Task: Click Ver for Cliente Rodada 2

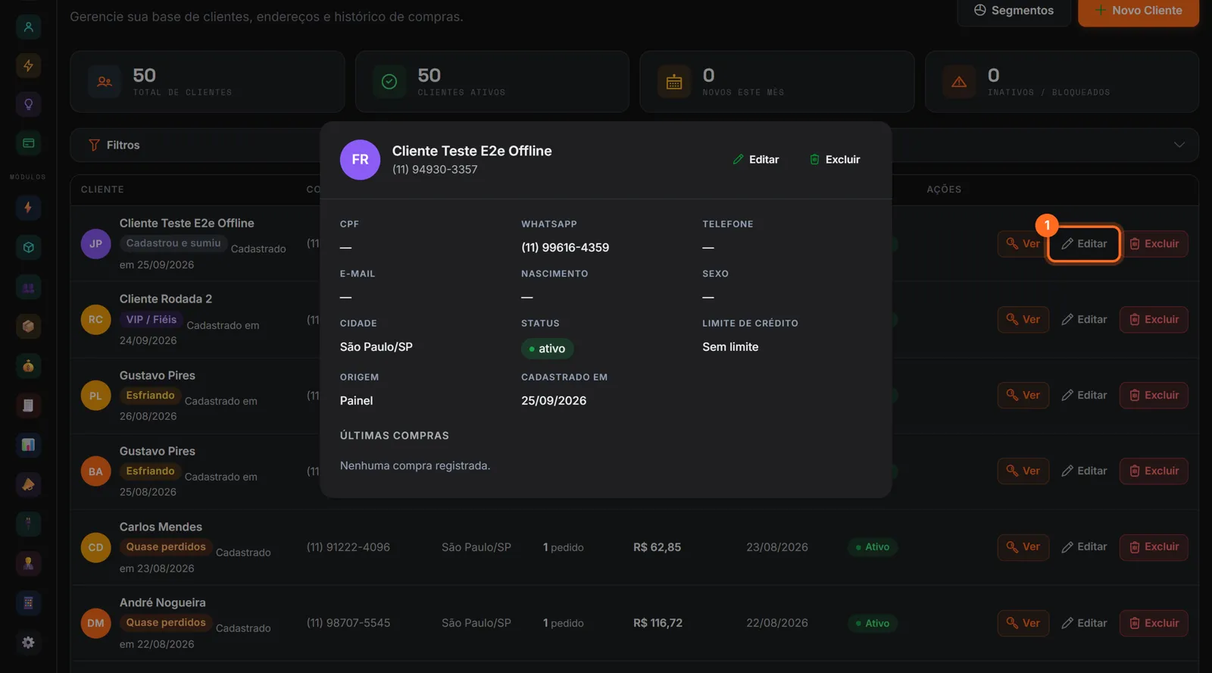Action: click(x=1023, y=320)
